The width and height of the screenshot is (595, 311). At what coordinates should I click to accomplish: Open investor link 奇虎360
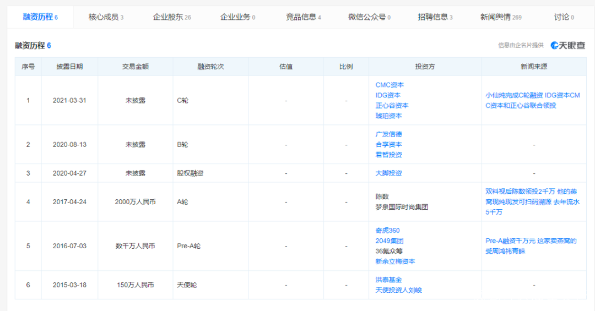(x=387, y=231)
